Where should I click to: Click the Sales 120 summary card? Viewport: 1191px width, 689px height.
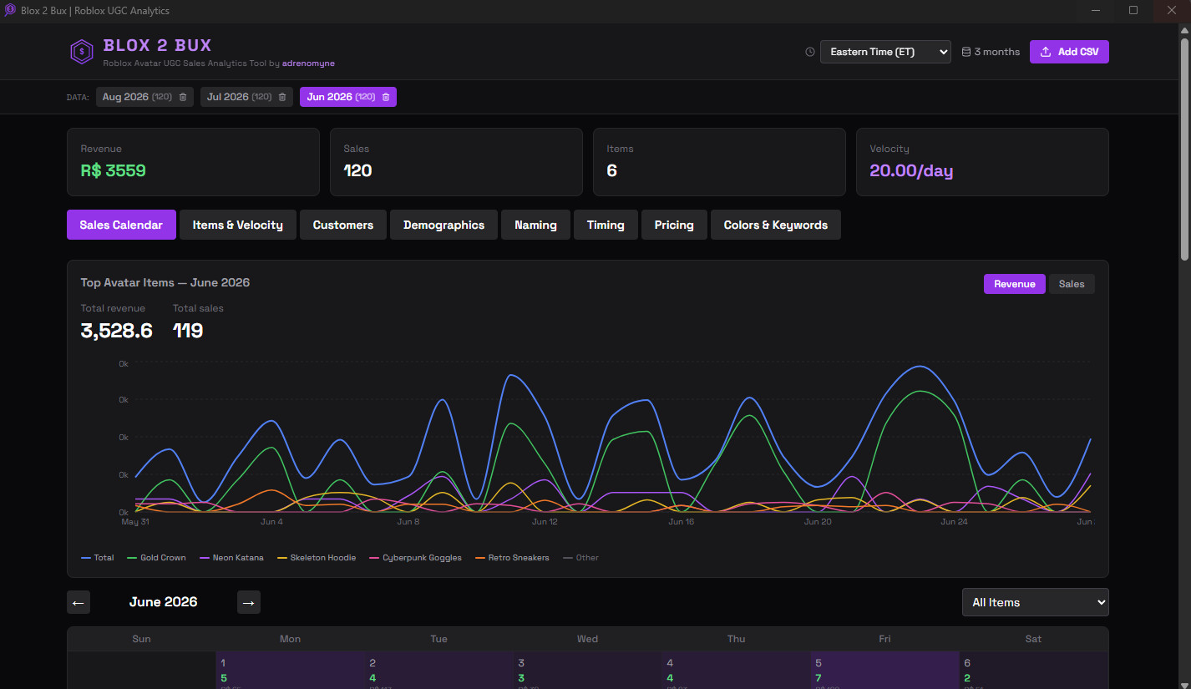[456, 162]
